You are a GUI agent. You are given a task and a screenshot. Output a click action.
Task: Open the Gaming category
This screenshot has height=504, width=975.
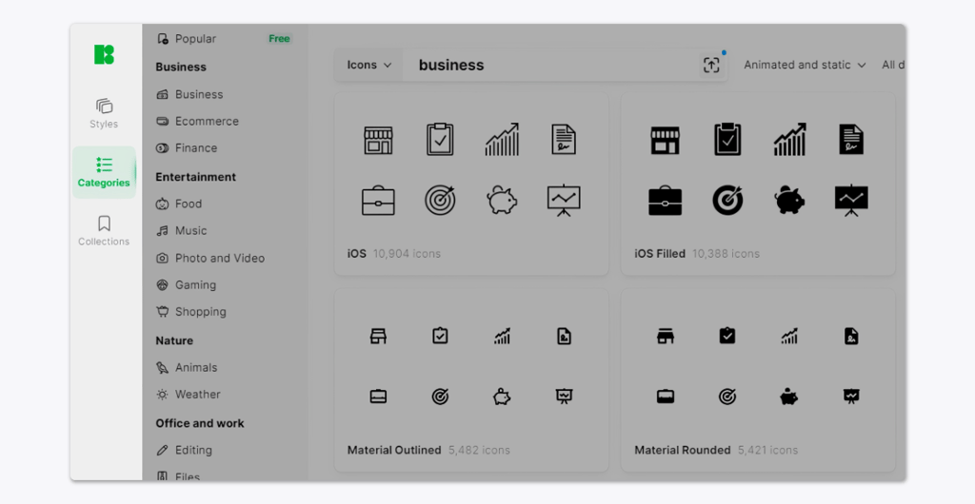click(186, 285)
